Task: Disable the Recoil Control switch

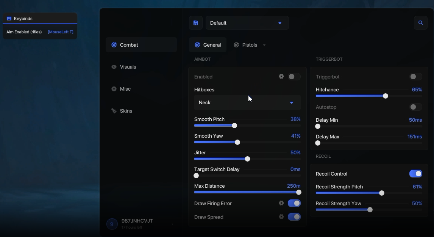Action: [415, 174]
